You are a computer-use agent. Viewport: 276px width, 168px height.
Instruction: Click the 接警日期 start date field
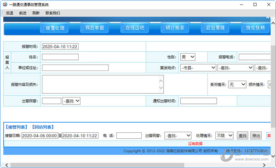coord(40,135)
